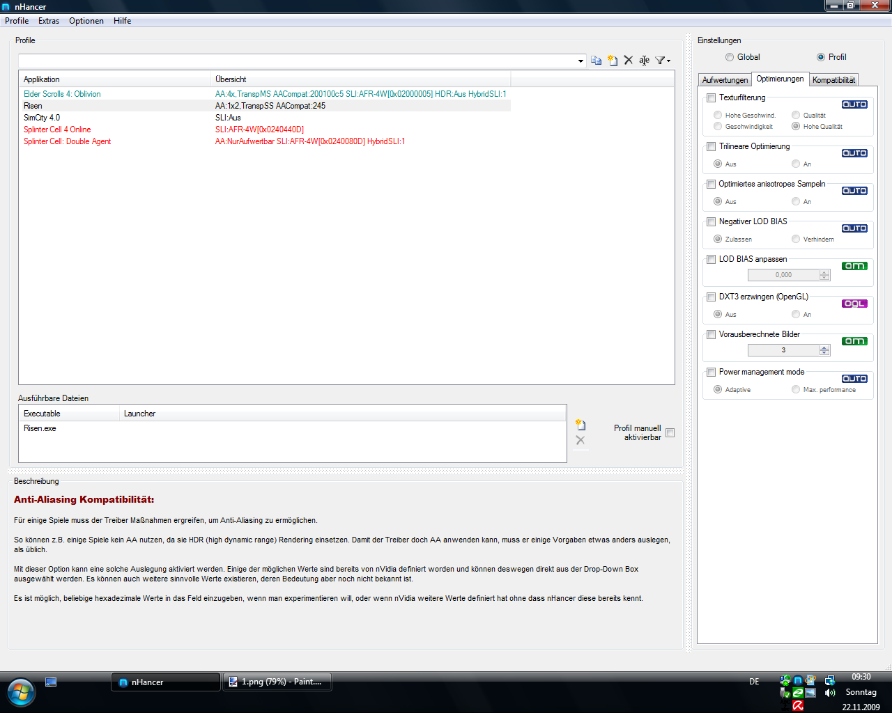Click the green badge beside Vorausberechnete Bilder

click(854, 341)
